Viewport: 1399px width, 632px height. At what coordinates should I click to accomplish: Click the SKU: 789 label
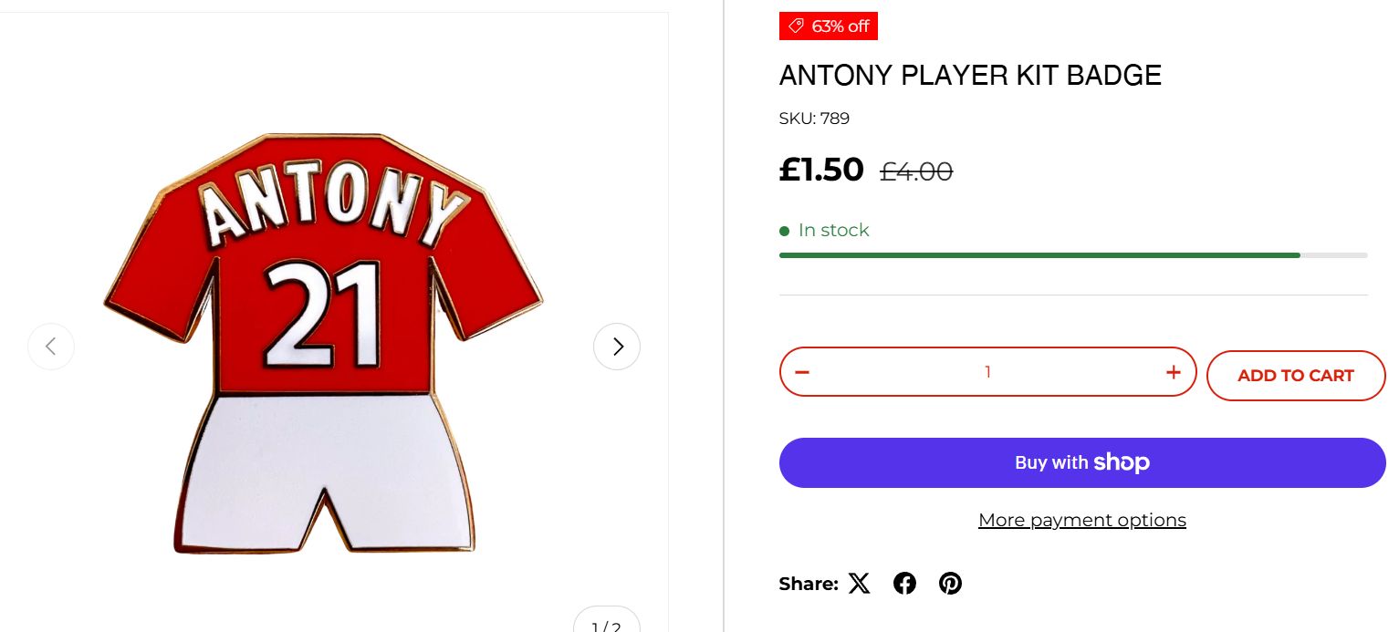coord(814,119)
